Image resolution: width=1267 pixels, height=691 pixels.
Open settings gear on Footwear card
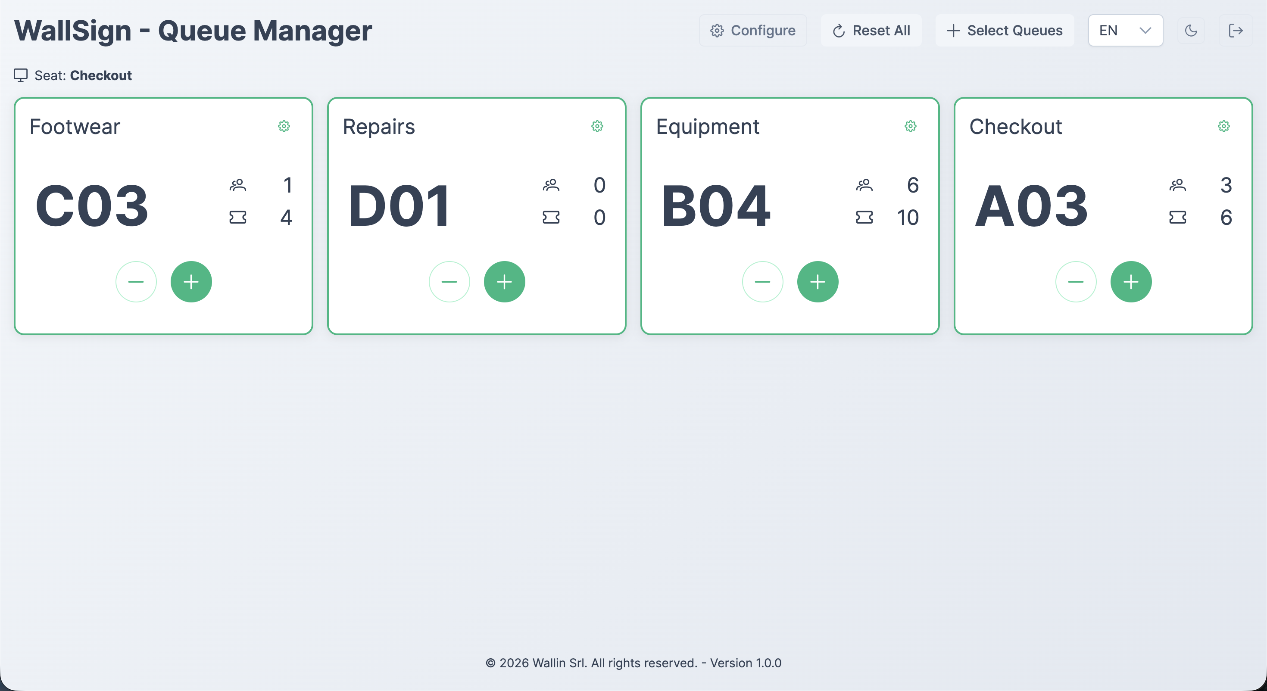[284, 126]
